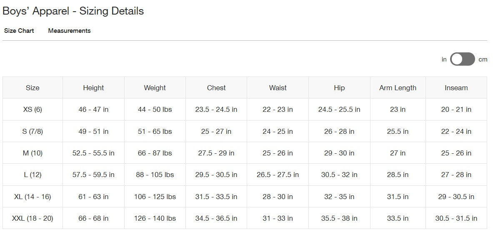The width and height of the screenshot is (493, 234).
Task: Select the S (7/8) size row label
Action: point(33,131)
